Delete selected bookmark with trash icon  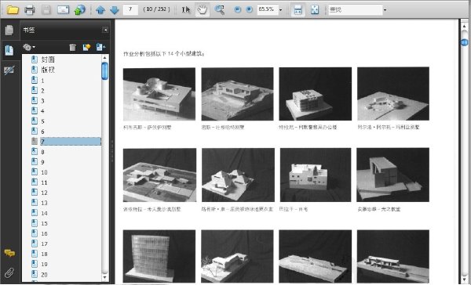pyautogui.click(x=73, y=47)
